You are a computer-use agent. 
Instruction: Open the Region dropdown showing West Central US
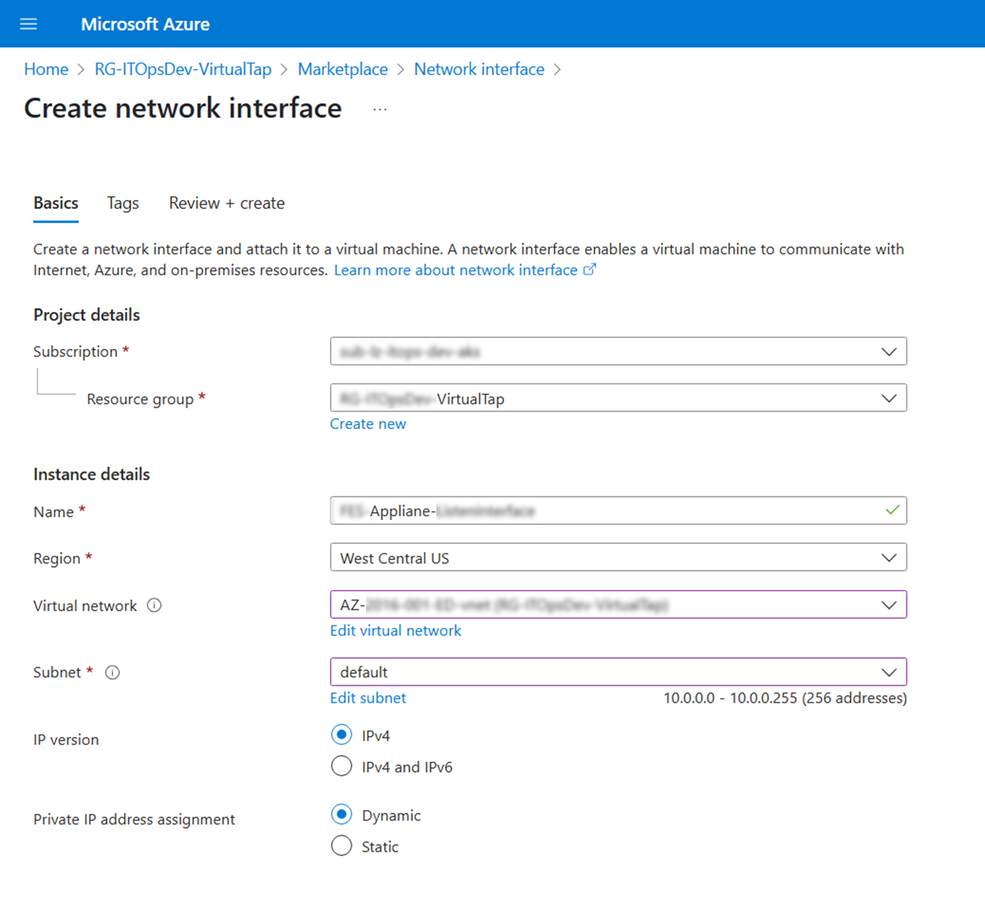point(618,558)
